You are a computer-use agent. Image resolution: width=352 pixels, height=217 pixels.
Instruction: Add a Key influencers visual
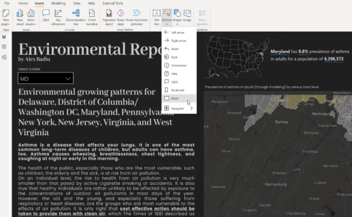pos(58,17)
